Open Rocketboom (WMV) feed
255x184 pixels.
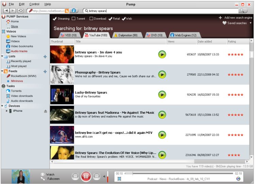point(23,76)
